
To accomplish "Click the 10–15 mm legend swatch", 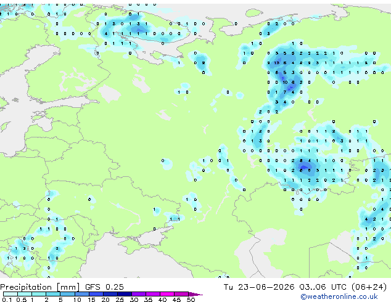I will coord(82,294).
